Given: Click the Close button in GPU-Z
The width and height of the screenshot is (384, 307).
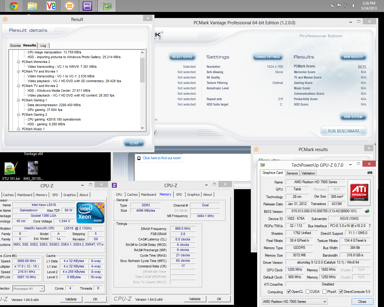Looking at the screenshot, I should click(x=362, y=302).
